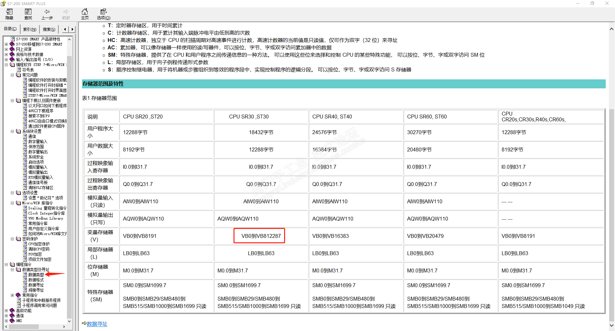Collapse the 数据类型及寻址 tree node

[x=12, y=270]
